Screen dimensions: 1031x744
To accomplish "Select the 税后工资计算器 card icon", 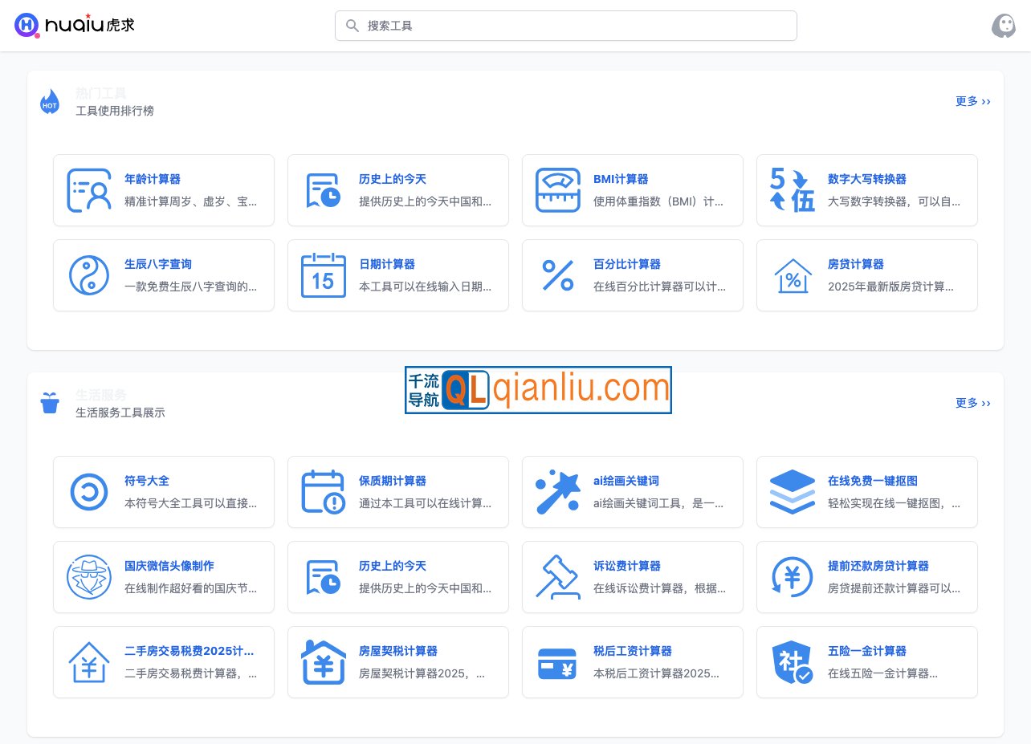I will (557, 662).
